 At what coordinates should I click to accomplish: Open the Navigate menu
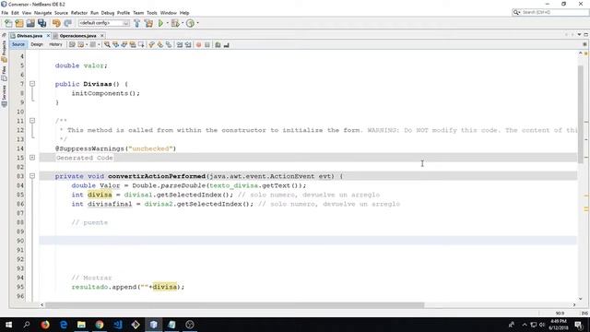pos(42,13)
